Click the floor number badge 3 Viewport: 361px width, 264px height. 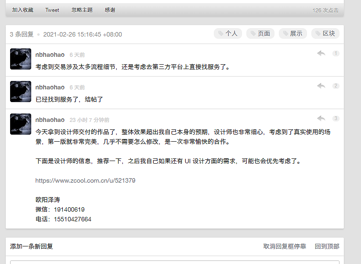point(336,118)
